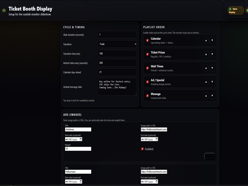Click the CYCLE & TIMING section heading

click(x=74, y=27)
